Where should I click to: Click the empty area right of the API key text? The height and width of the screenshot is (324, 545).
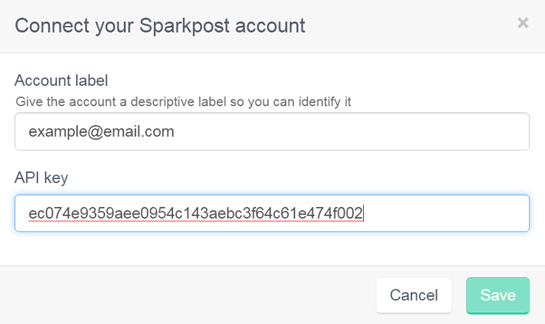pos(445,213)
